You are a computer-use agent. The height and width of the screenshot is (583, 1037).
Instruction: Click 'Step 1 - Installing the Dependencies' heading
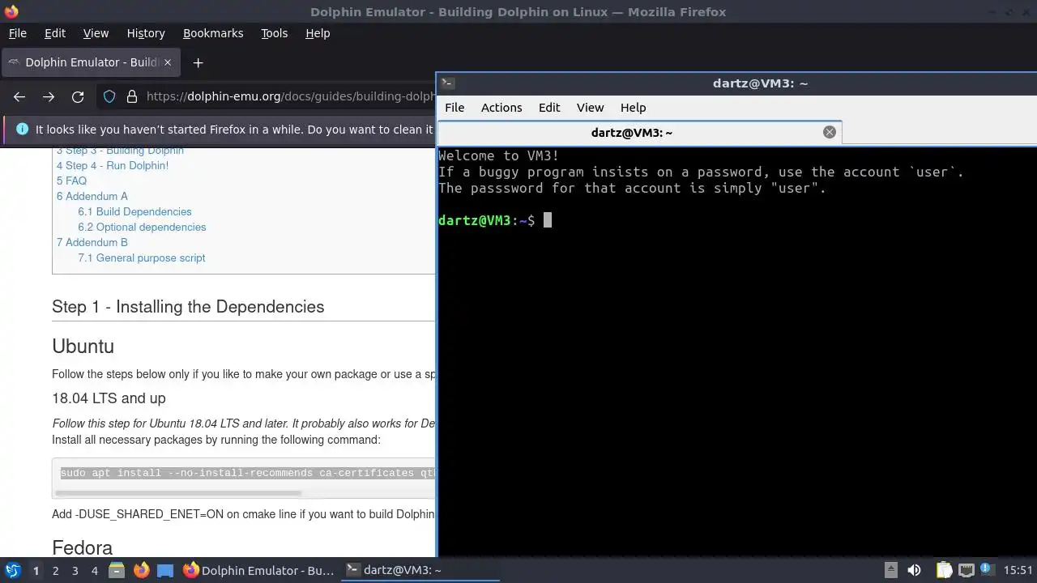tap(188, 307)
